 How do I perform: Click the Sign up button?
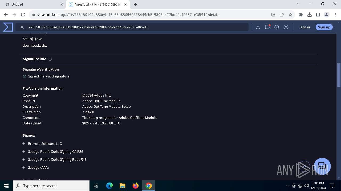point(324,27)
